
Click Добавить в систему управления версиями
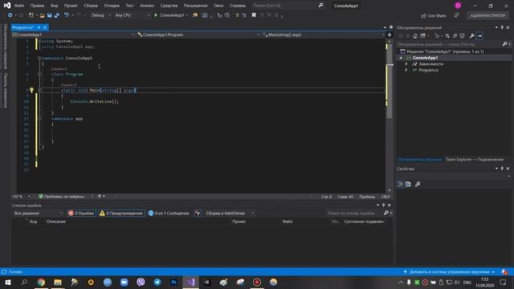[x=450, y=272]
